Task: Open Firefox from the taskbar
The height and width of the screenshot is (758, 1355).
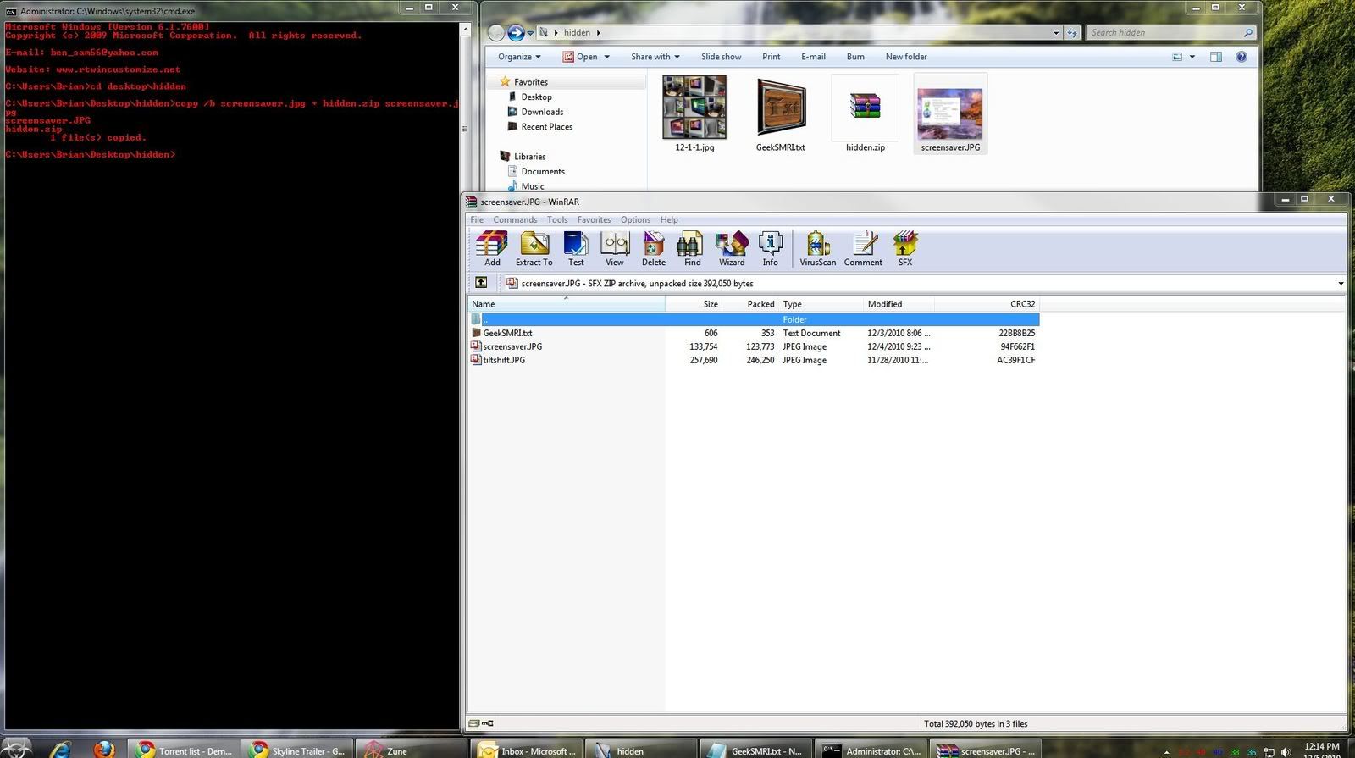Action: (104, 750)
